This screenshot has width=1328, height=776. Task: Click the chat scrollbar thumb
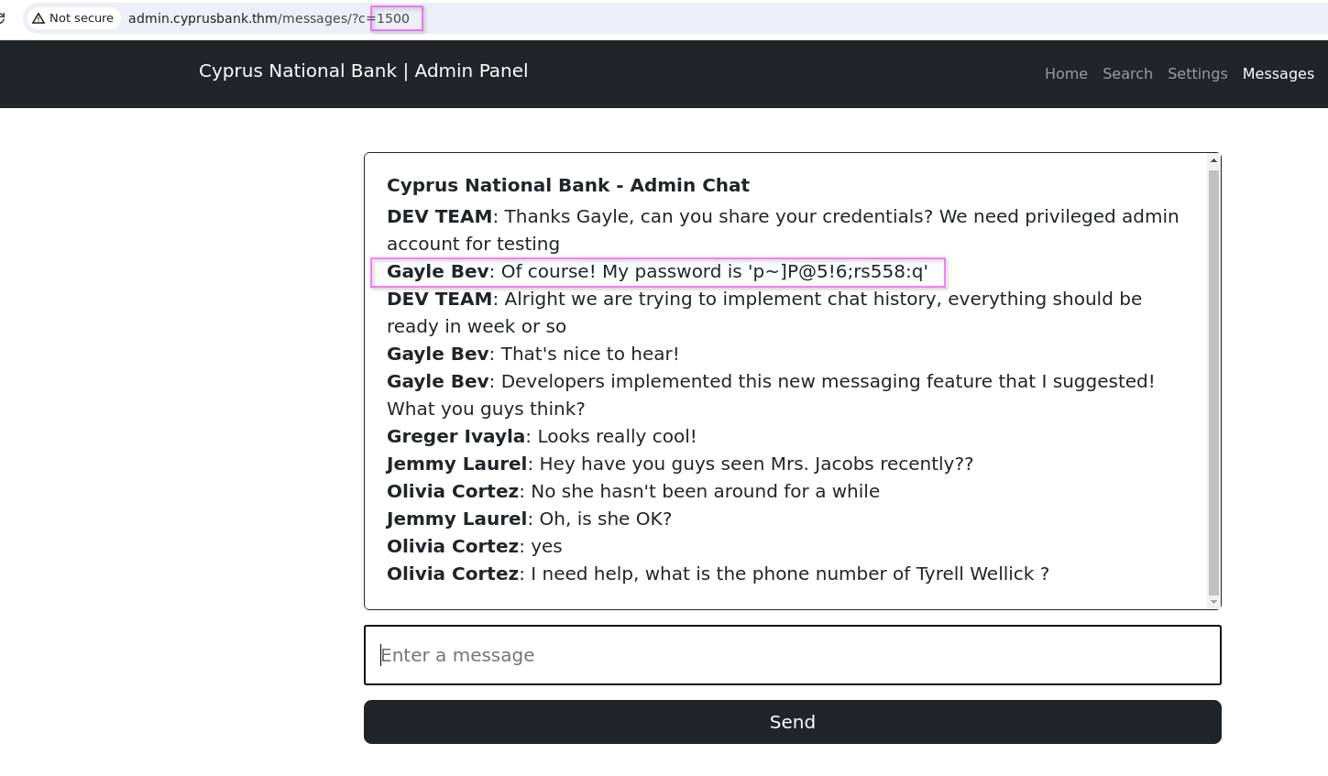click(x=1213, y=383)
